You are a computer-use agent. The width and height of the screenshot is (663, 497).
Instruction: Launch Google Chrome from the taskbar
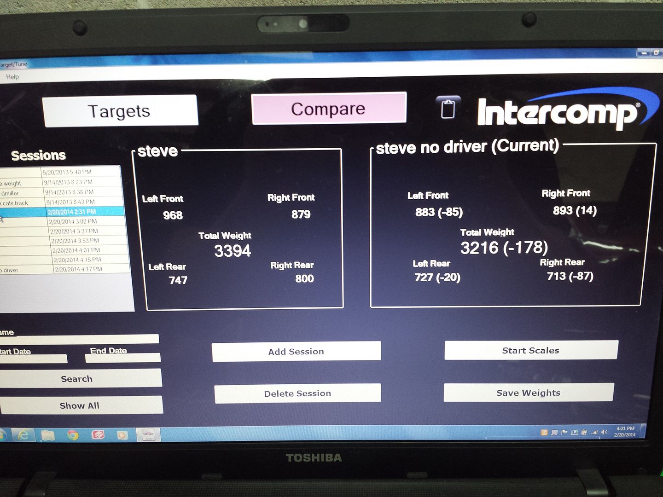click(73, 435)
